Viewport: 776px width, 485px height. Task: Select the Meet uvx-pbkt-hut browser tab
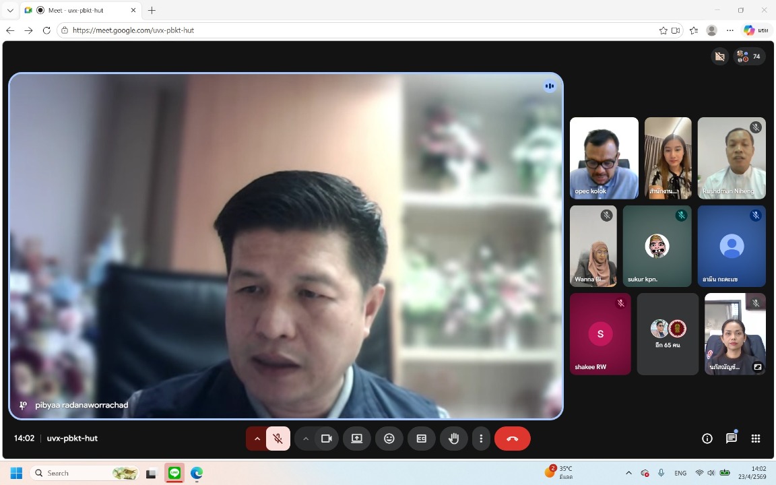tap(77, 10)
